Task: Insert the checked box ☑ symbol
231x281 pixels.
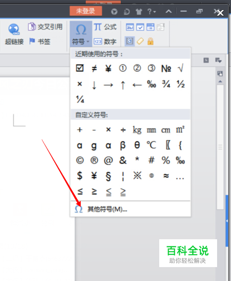Action: pos(80,68)
